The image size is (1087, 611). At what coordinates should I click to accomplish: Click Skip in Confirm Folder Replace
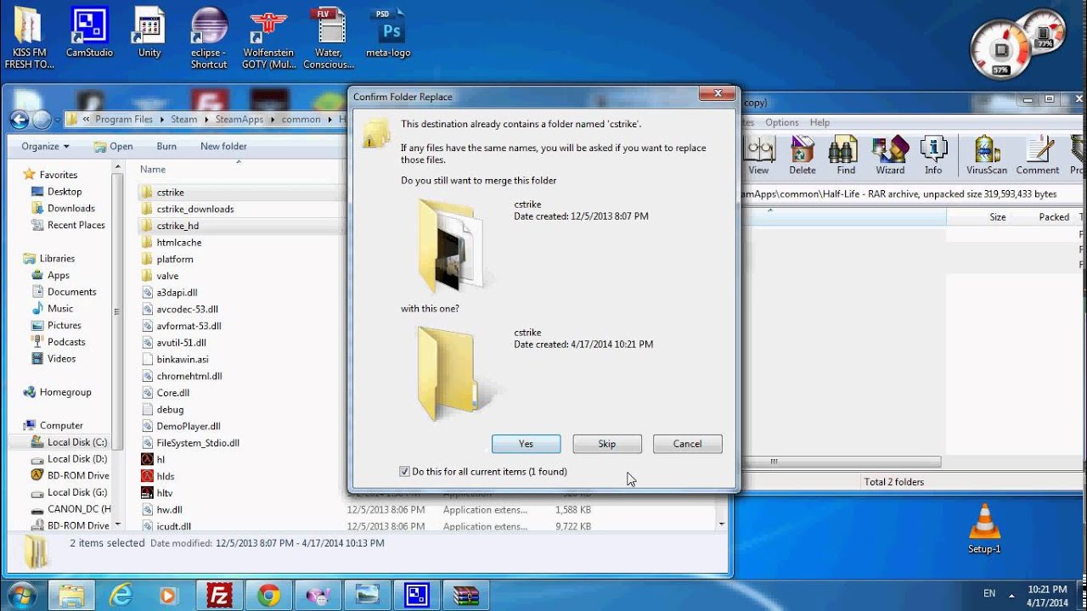606,444
